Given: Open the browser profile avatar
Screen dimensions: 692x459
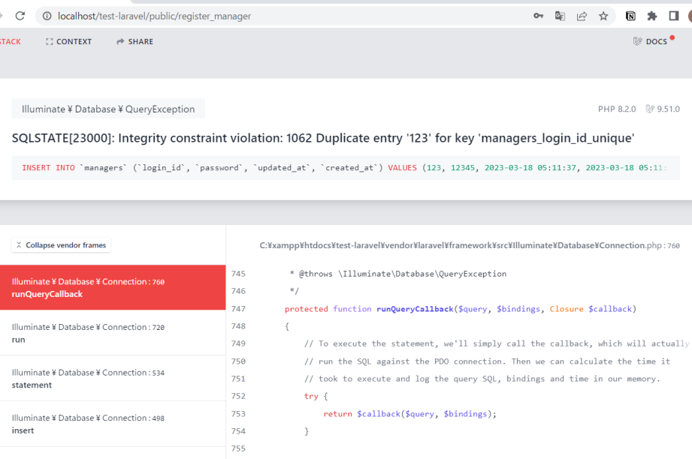Looking at the screenshot, I should [x=689, y=16].
